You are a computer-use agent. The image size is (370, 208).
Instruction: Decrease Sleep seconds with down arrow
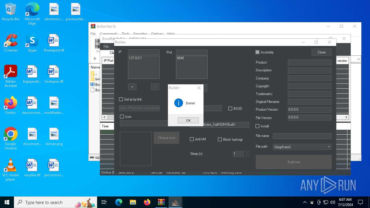coord(247,155)
